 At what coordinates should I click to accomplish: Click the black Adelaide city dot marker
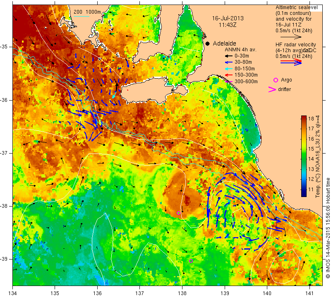[x=208, y=43]
